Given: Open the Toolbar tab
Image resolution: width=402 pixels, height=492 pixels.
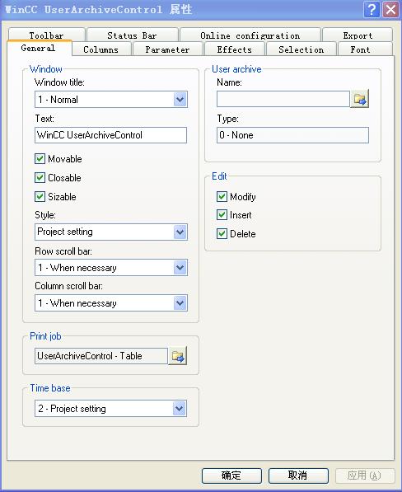Looking at the screenshot, I should pos(46,35).
